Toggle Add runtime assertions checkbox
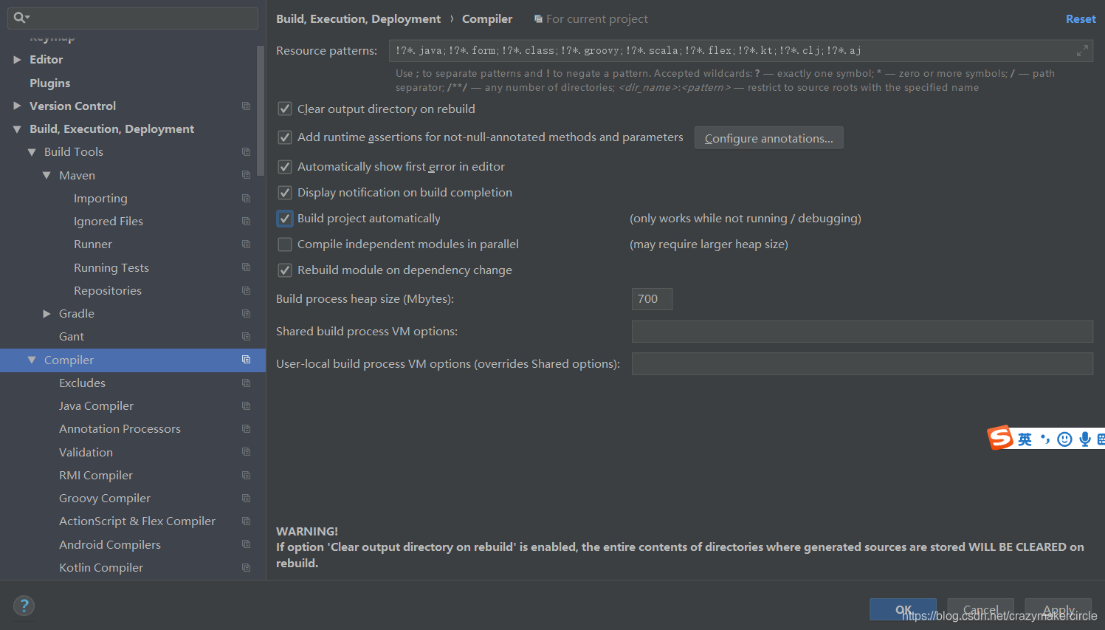Viewport: 1105px width, 630px height. [x=285, y=137]
